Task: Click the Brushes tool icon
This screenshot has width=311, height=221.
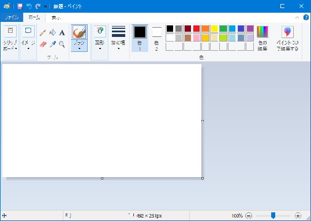Action: [x=79, y=32]
